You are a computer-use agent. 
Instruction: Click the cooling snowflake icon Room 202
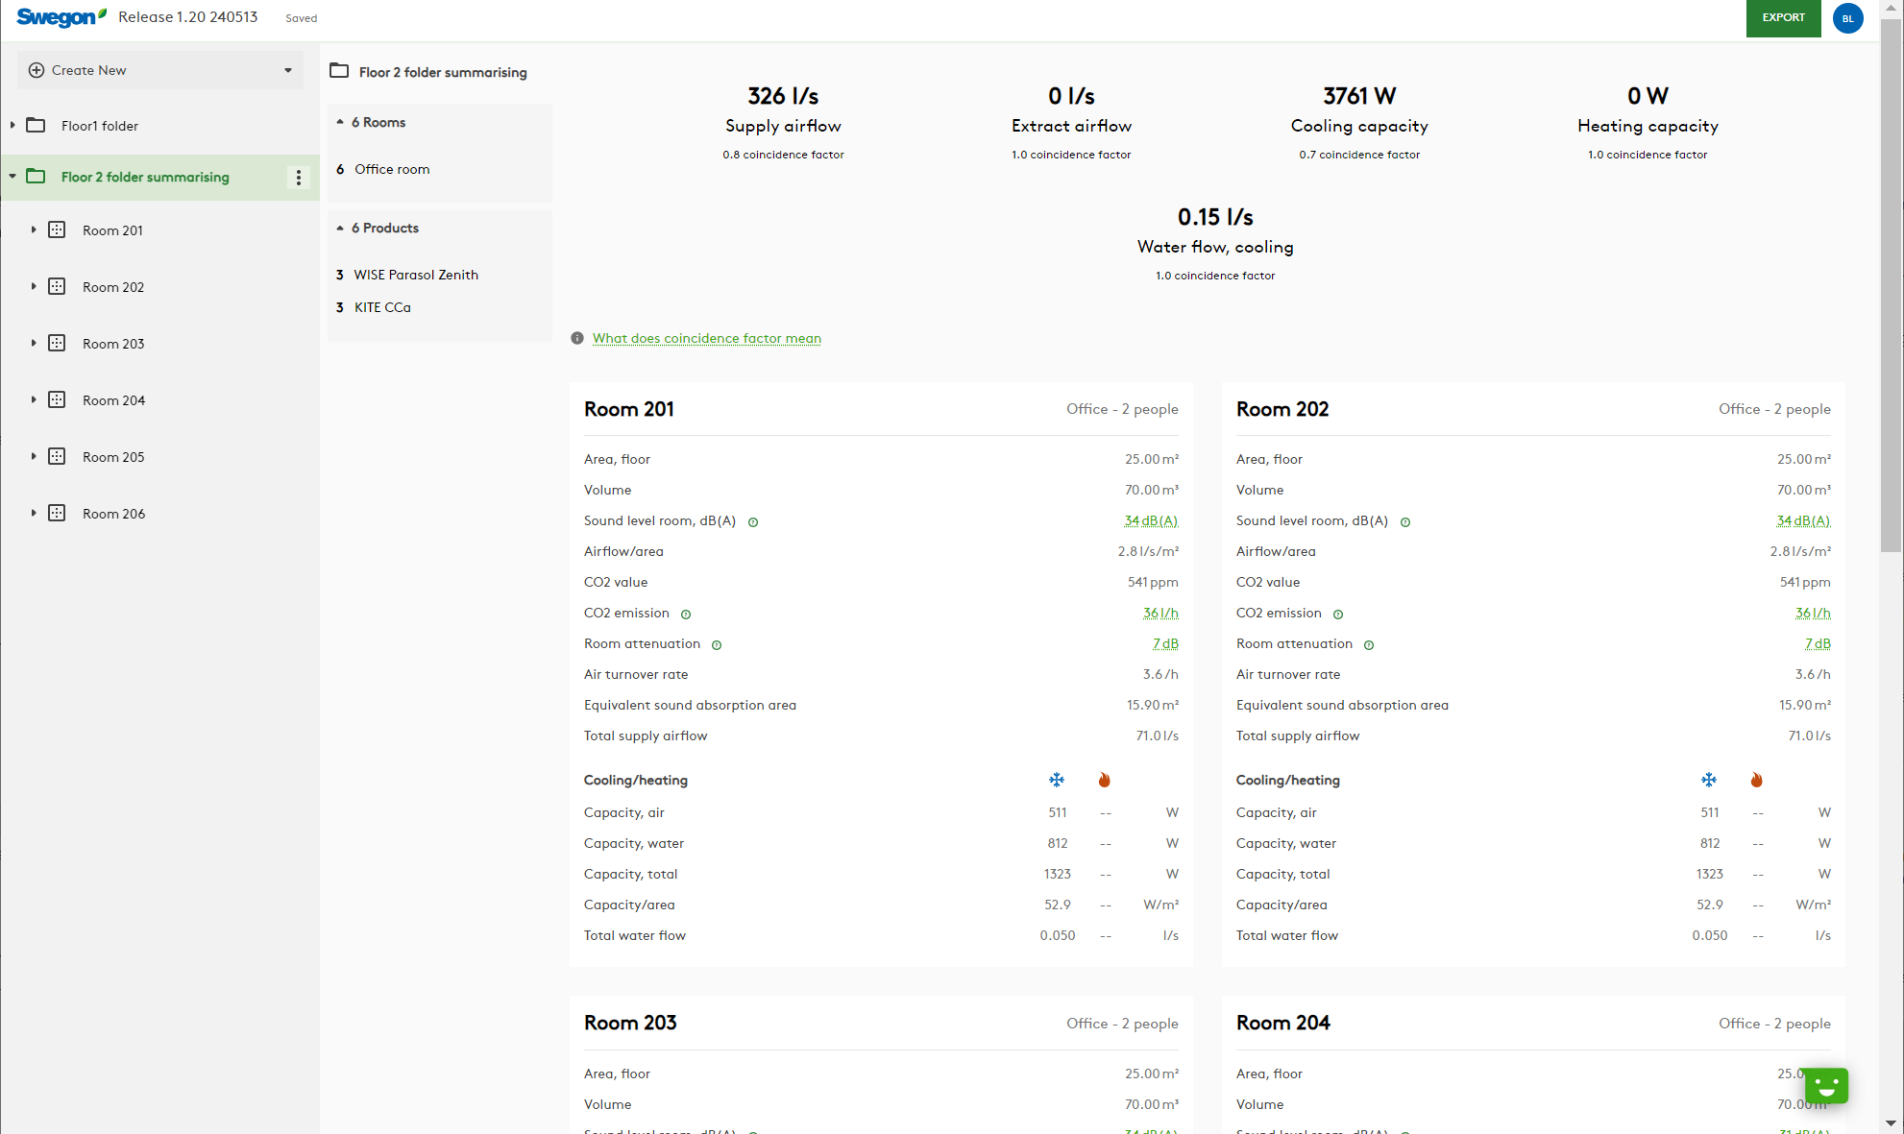1710,781
